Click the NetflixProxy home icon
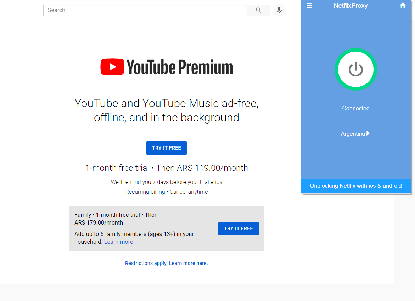415x301 pixels. (403, 6)
